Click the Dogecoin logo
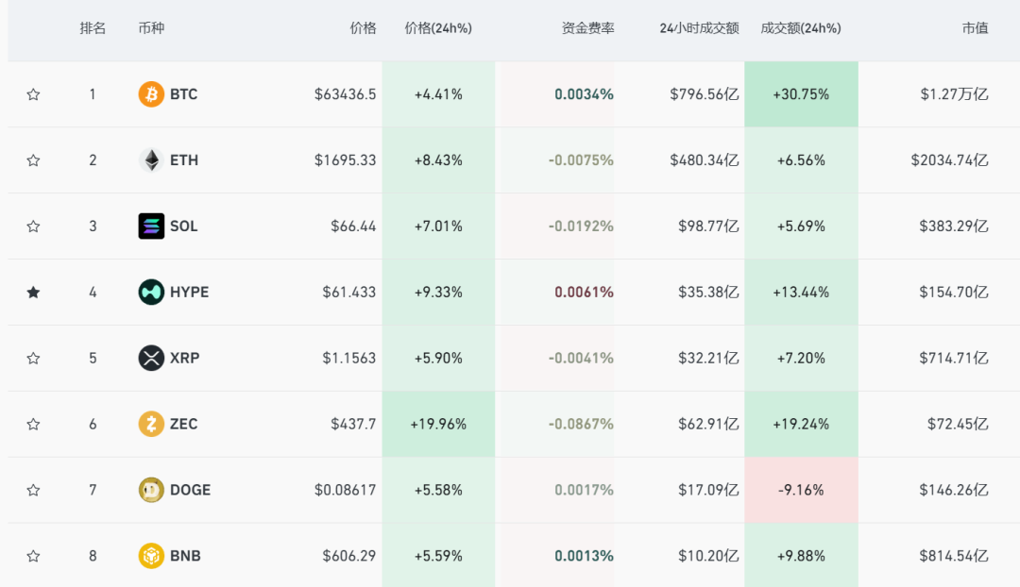 (x=151, y=490)
